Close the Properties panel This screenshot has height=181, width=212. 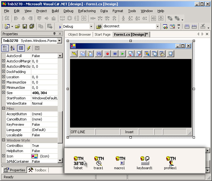coord(60,34)
